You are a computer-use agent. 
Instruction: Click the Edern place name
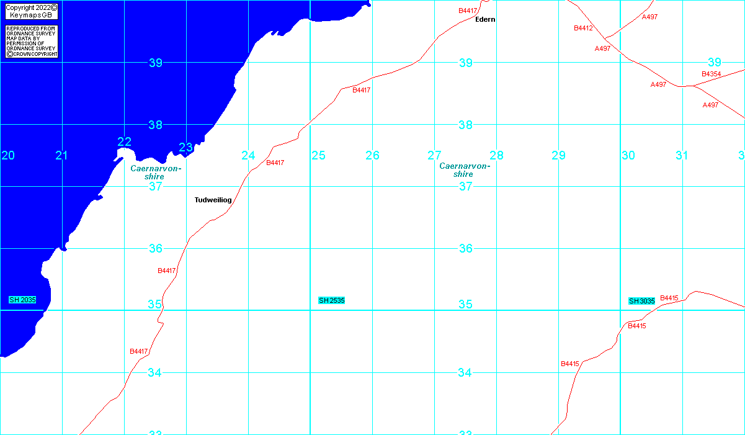coord(485,20)
